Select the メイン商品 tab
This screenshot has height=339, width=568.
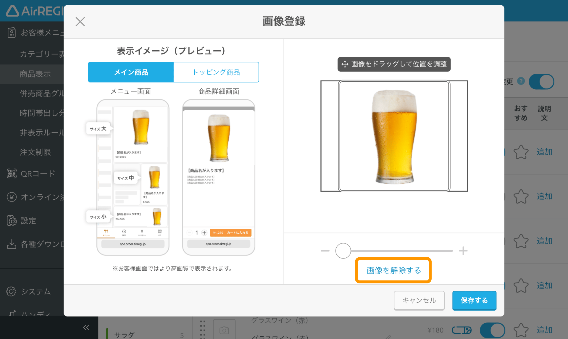coord(131,72)
